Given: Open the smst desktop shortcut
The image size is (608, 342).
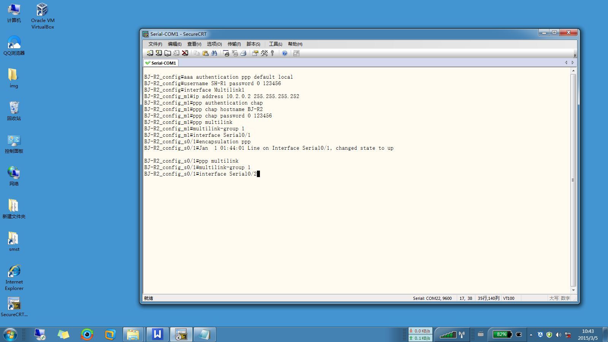Looking at the screenshot, I should point(14,242).
